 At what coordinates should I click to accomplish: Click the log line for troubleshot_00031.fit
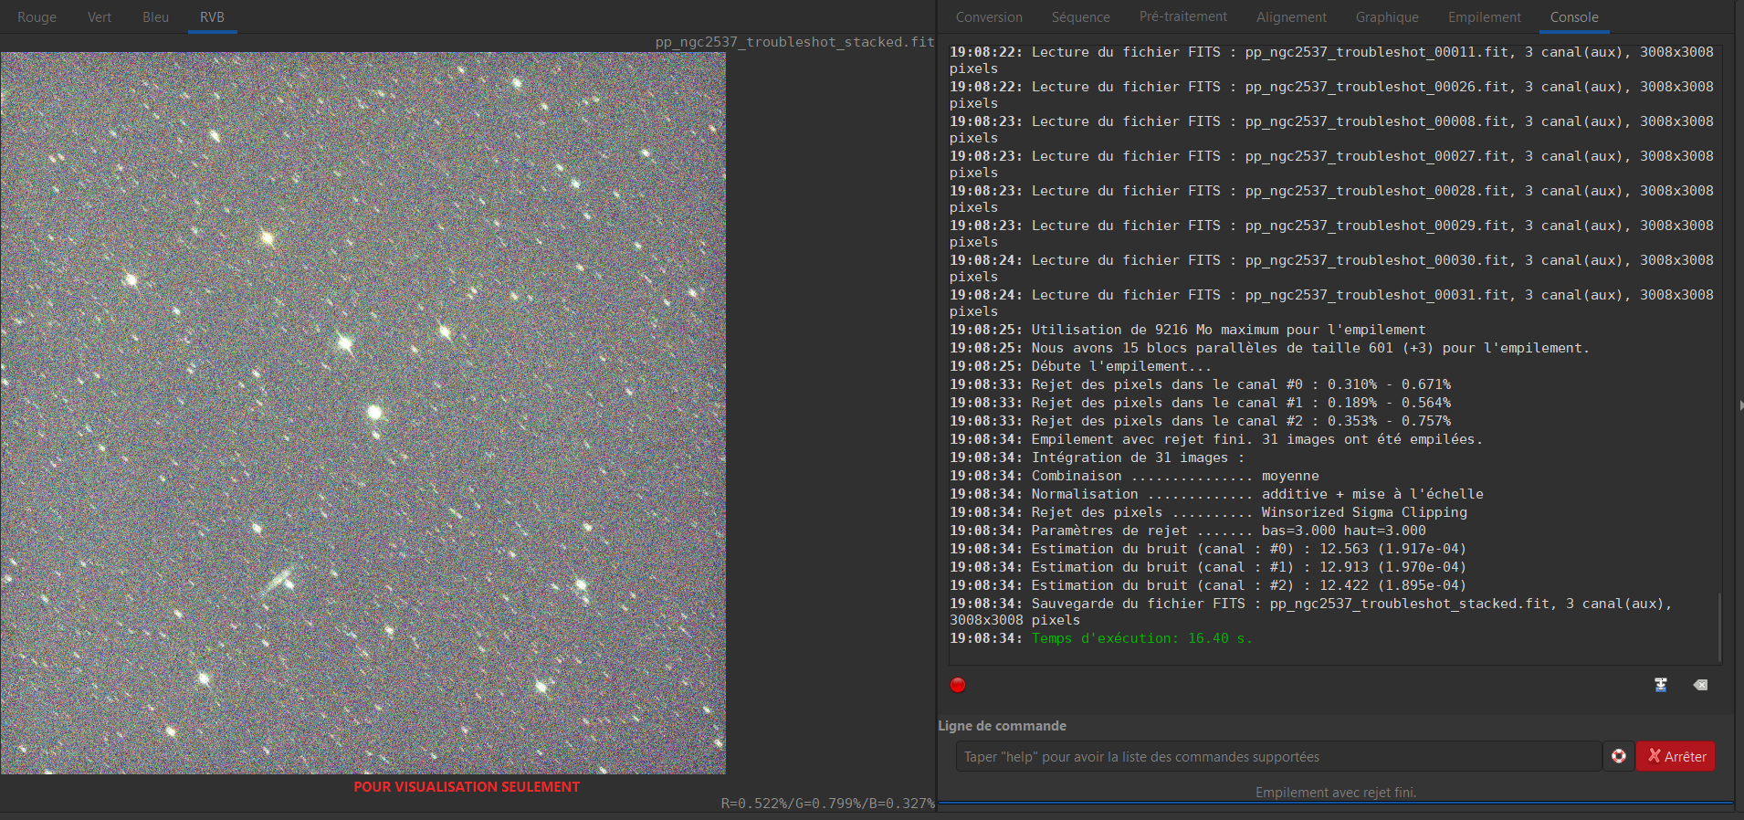point(1331,303)
